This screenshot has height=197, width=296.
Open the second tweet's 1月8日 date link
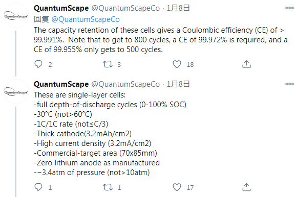point(178,84)
